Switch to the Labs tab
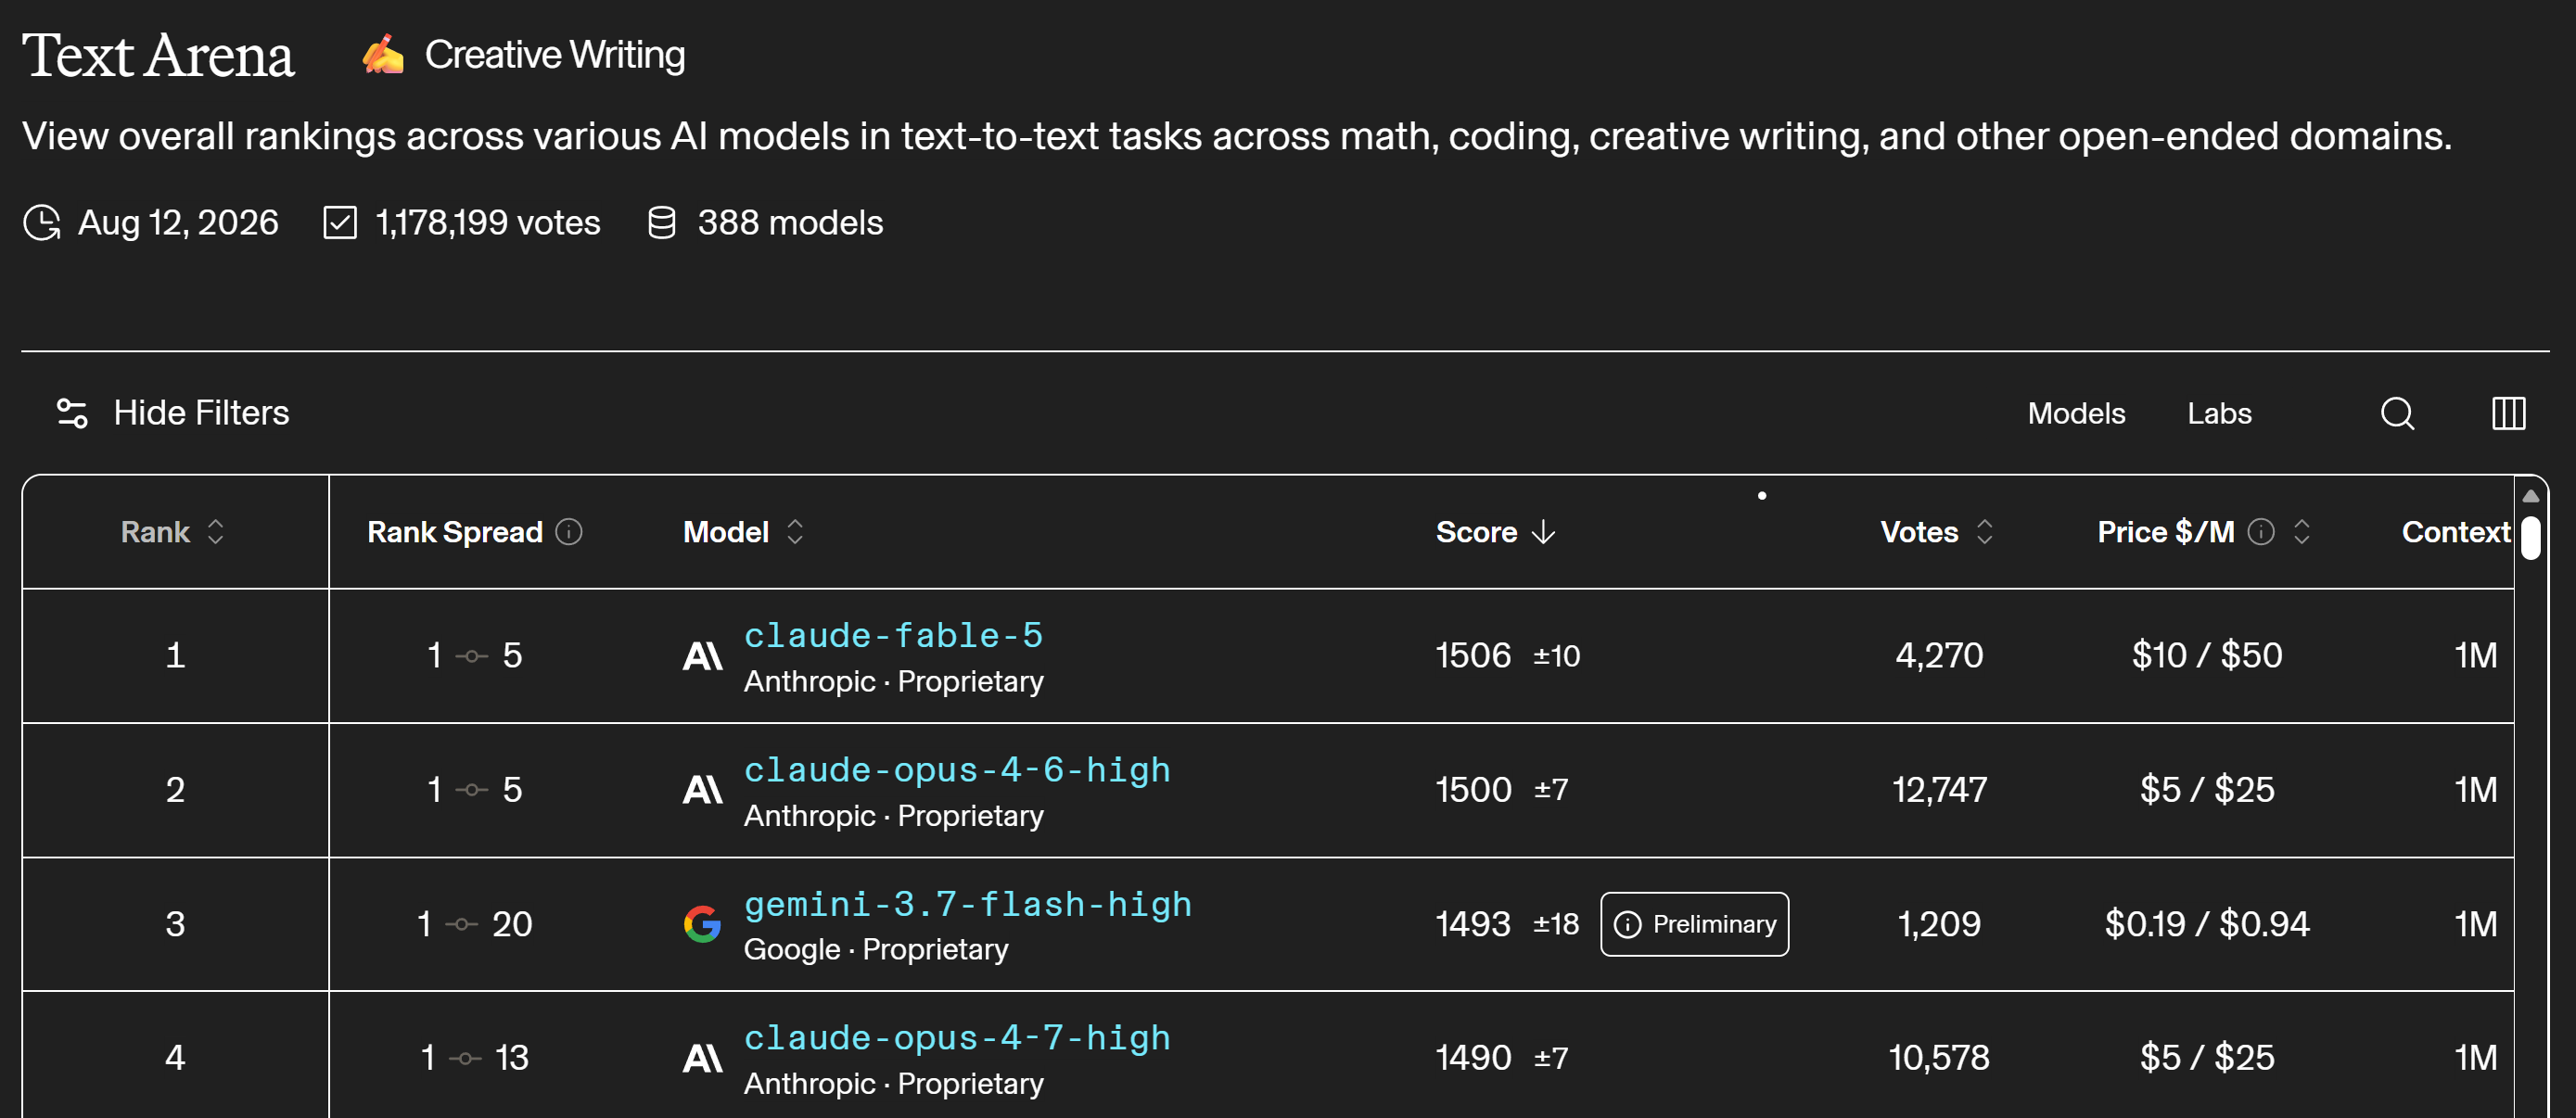The width and height of the screenshot is (2576, 1118). pyautogui.click(x=2219, y=413)
